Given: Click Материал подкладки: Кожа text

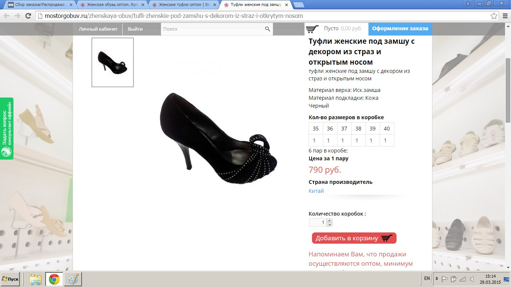Looking at the screenshot, I should pyautogui.click(x=343, y=98).
